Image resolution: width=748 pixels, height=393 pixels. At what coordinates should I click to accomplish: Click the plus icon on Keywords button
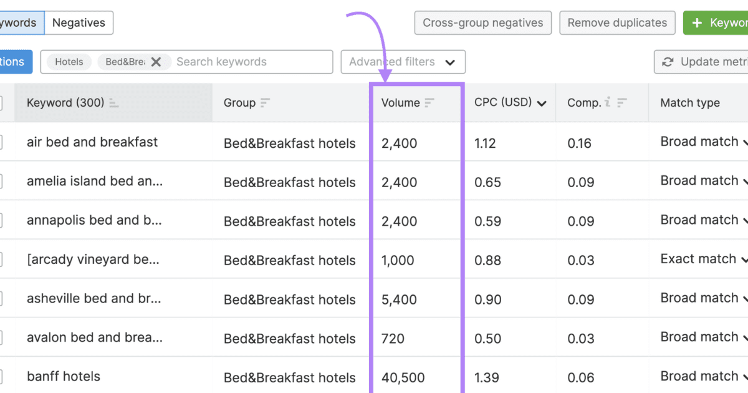pos(698,23)
